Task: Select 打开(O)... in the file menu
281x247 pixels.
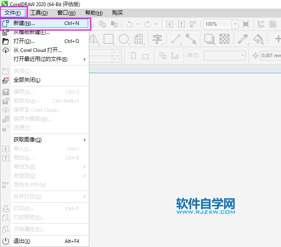Action: coord(45,41)
